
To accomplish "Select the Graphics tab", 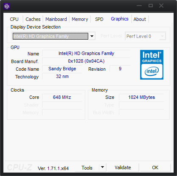I will (120, 19).
